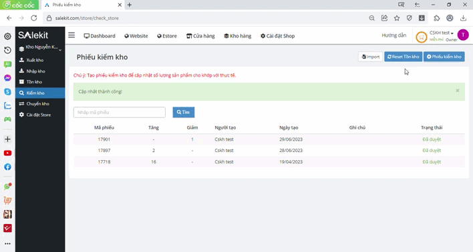The height and width of the screenshot is (252, 473).
Task: Open Zalo icon in sidebar
Action: 7,105
